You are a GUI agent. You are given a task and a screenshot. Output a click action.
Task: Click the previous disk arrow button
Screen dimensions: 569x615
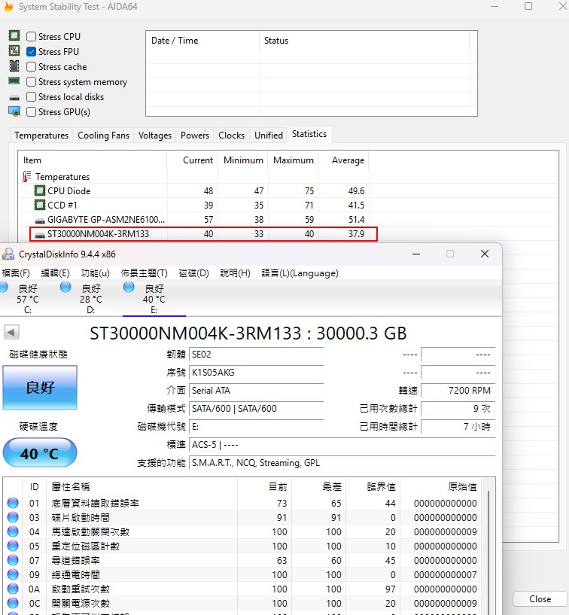(x=11, y=333)
